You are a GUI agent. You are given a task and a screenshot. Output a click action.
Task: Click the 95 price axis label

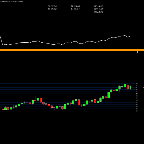click(x=137, y=84)
